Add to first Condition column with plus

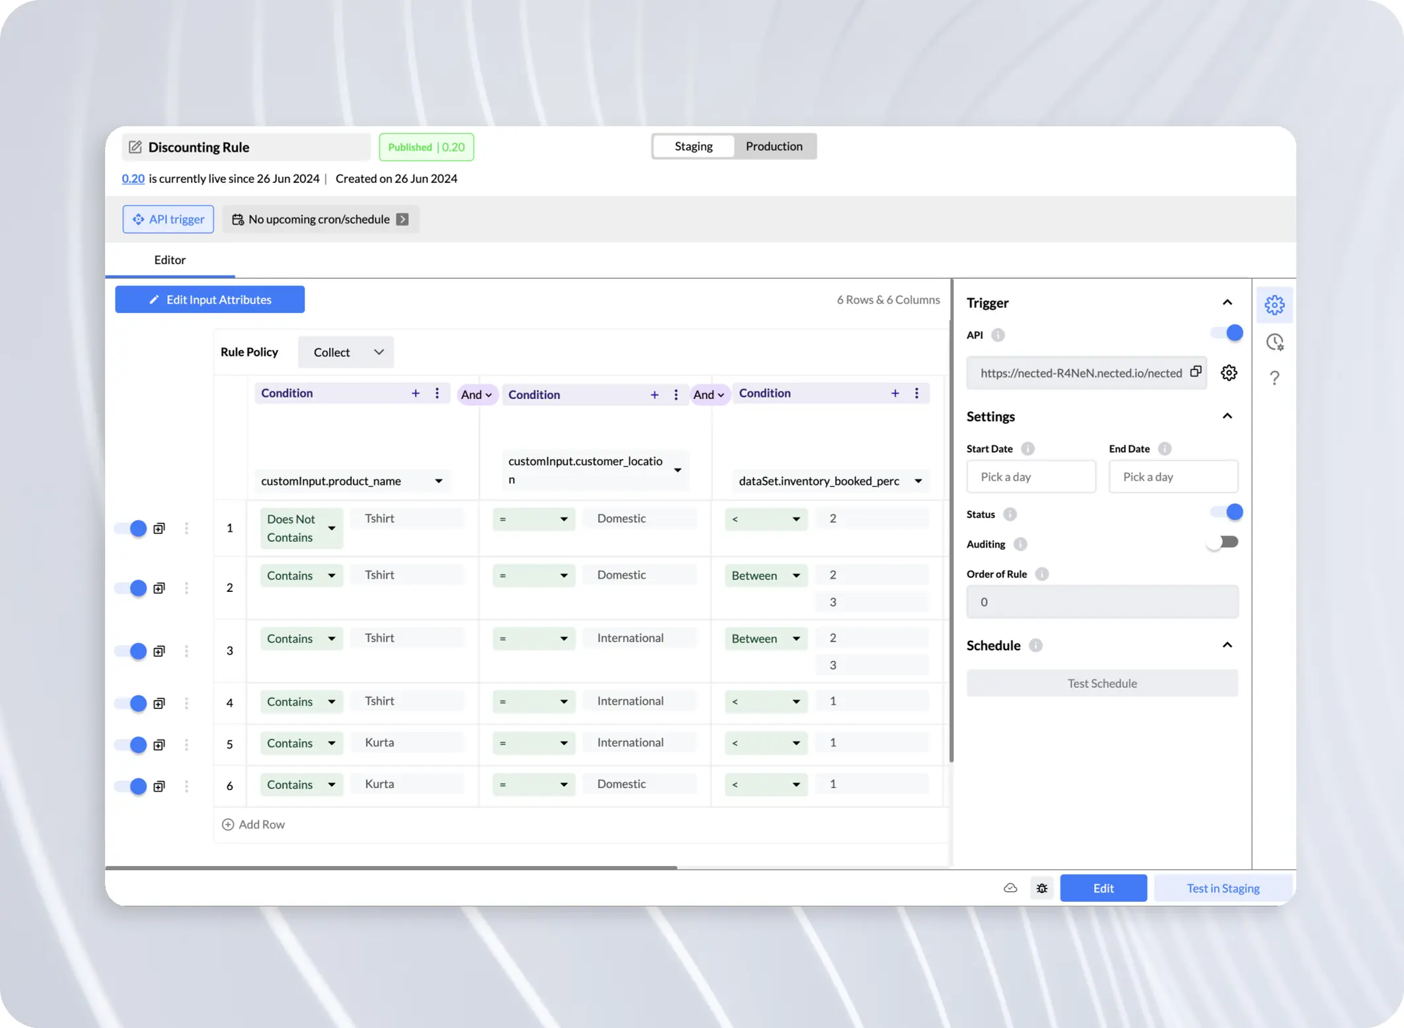click(x=416, y=393)
